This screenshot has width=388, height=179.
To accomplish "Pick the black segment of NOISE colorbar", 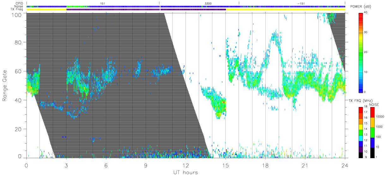I will [372, 152].
